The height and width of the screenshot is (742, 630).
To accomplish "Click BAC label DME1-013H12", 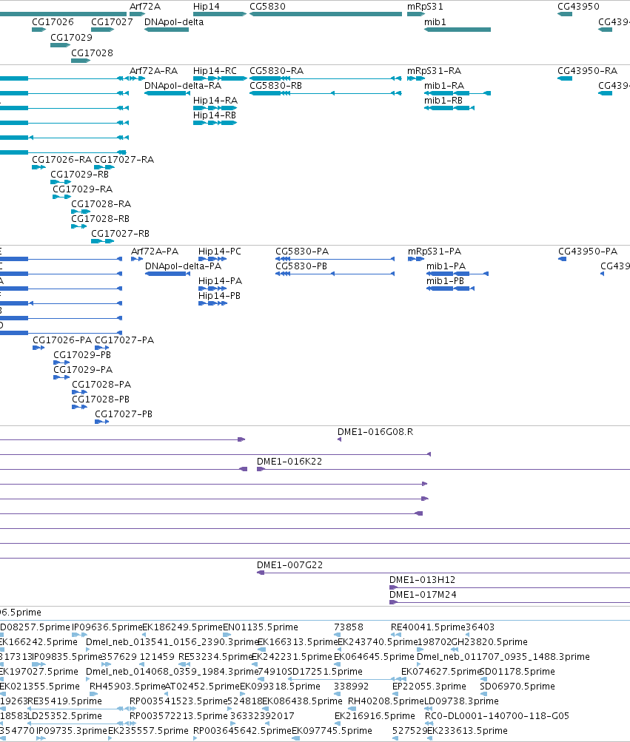I will (423, 580).
